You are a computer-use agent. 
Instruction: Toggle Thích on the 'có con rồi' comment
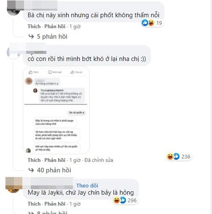tap(34, 160)
